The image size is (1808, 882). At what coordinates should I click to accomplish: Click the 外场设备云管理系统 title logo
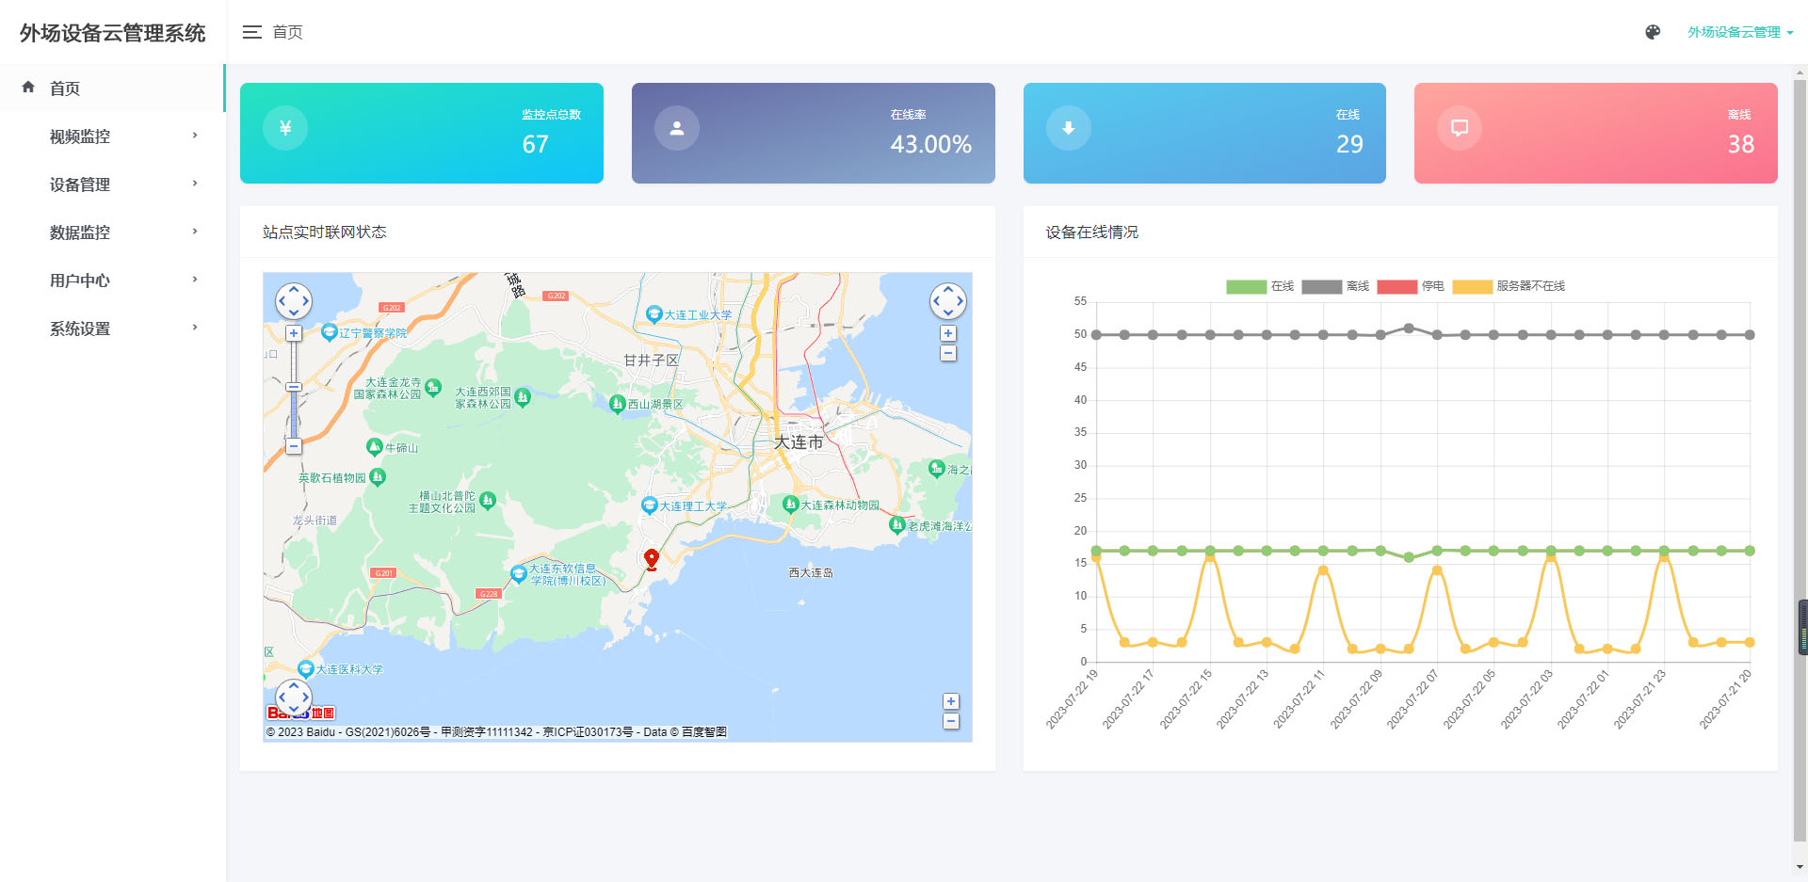click(112, 33)
